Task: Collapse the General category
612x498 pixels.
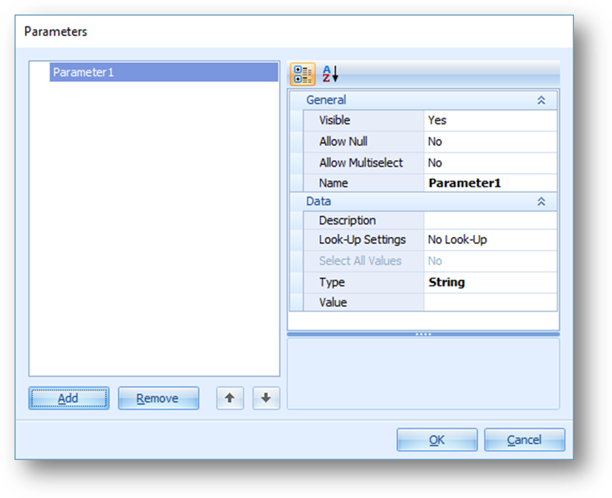Action: point(541,100)
